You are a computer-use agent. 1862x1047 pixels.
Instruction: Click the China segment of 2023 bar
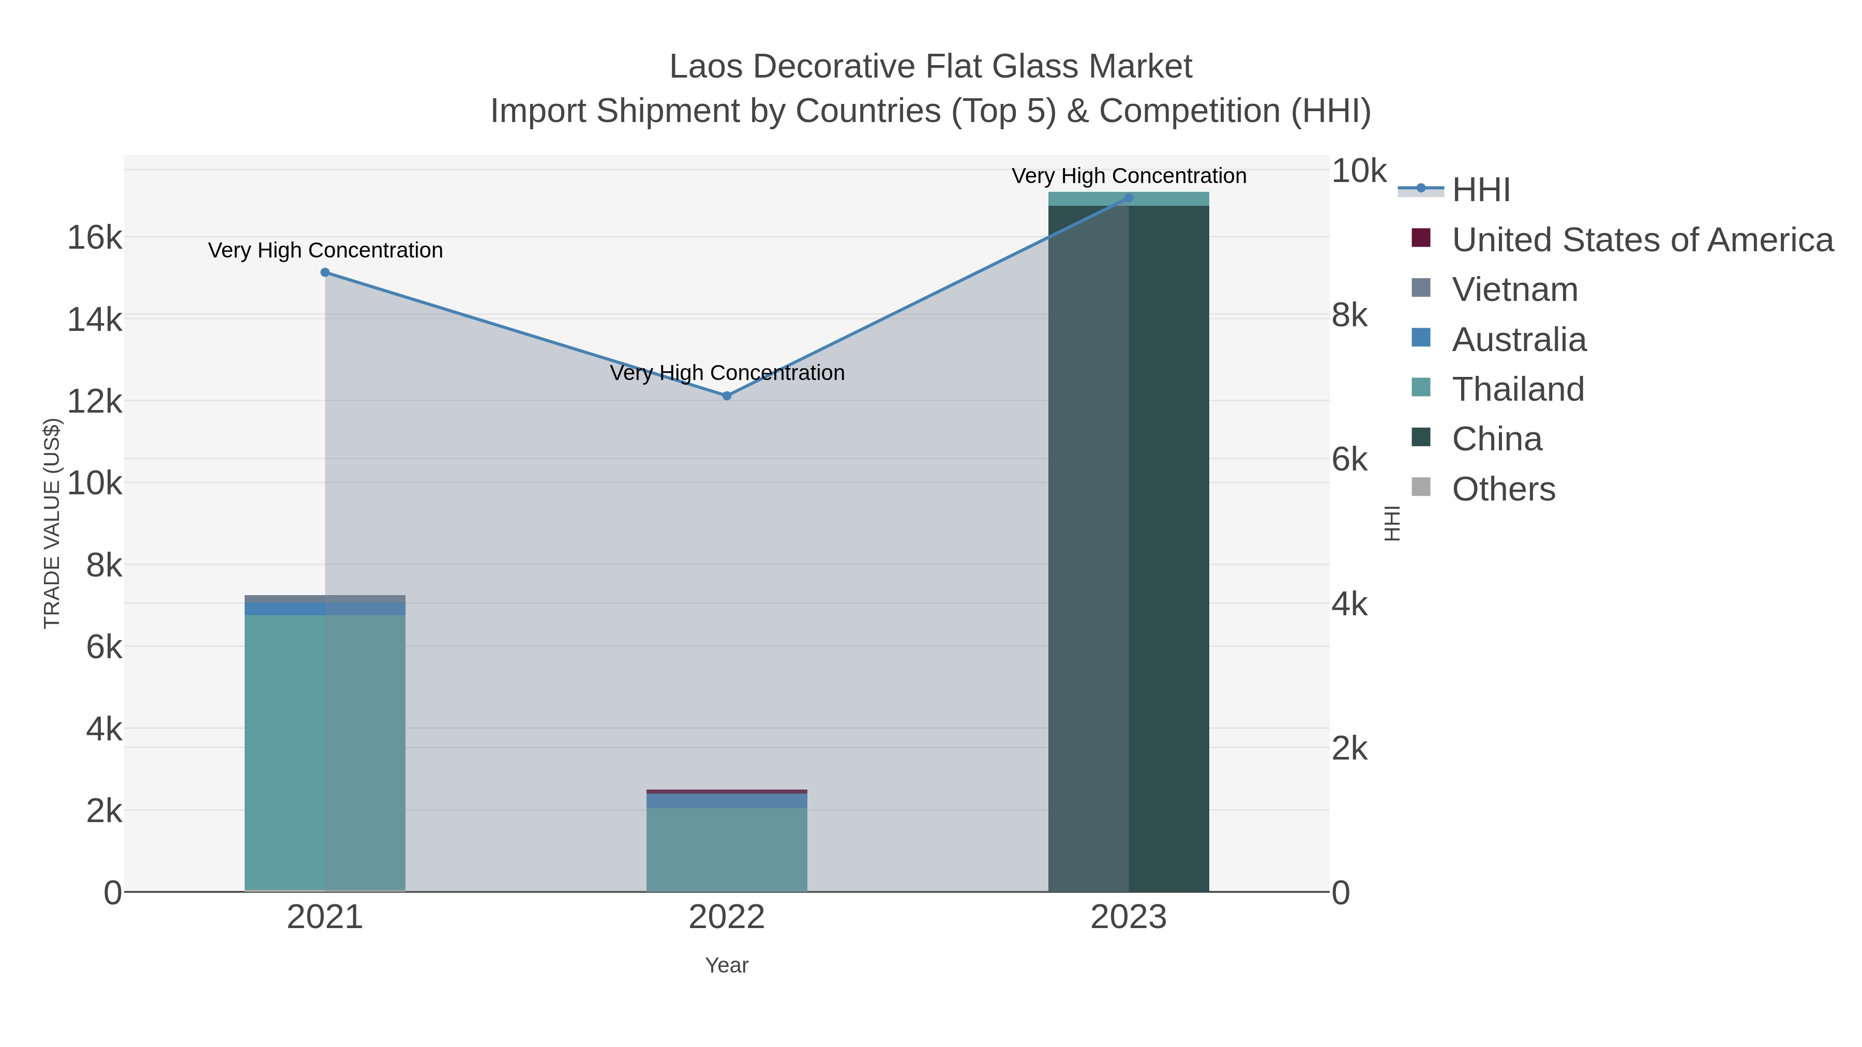[x=1129, y=549]
